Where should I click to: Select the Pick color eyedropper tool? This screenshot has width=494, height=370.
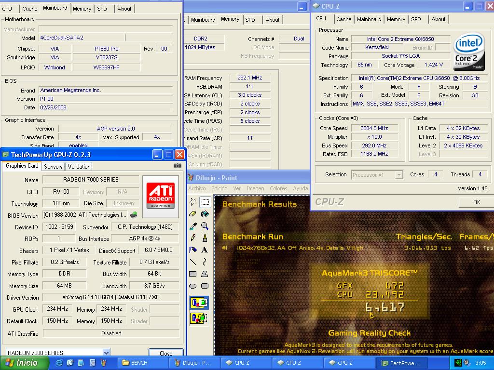(x=193, y=226)
